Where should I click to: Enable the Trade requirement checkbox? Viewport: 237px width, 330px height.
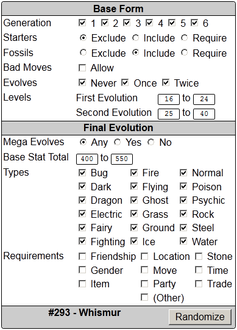(199, 284)
